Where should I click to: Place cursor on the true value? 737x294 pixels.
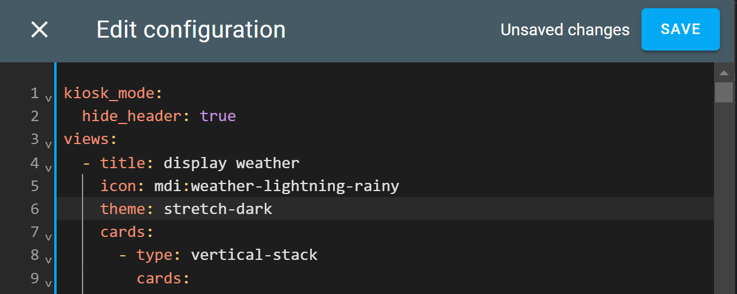click(x=218, y=116)
